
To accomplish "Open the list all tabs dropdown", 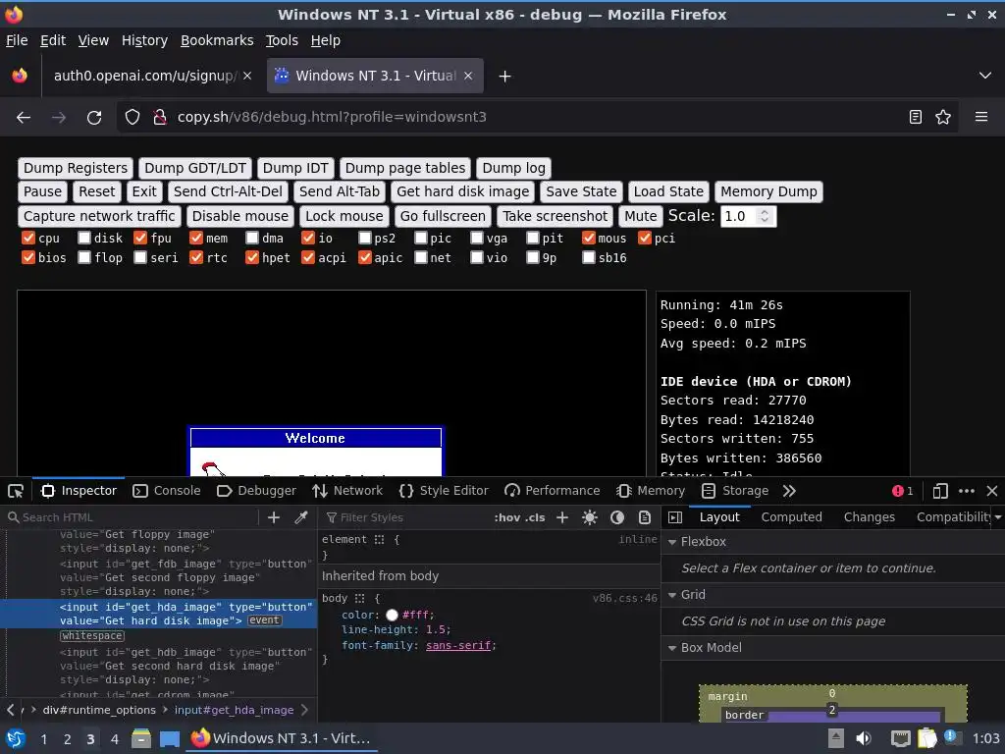I will coord(985,76).
